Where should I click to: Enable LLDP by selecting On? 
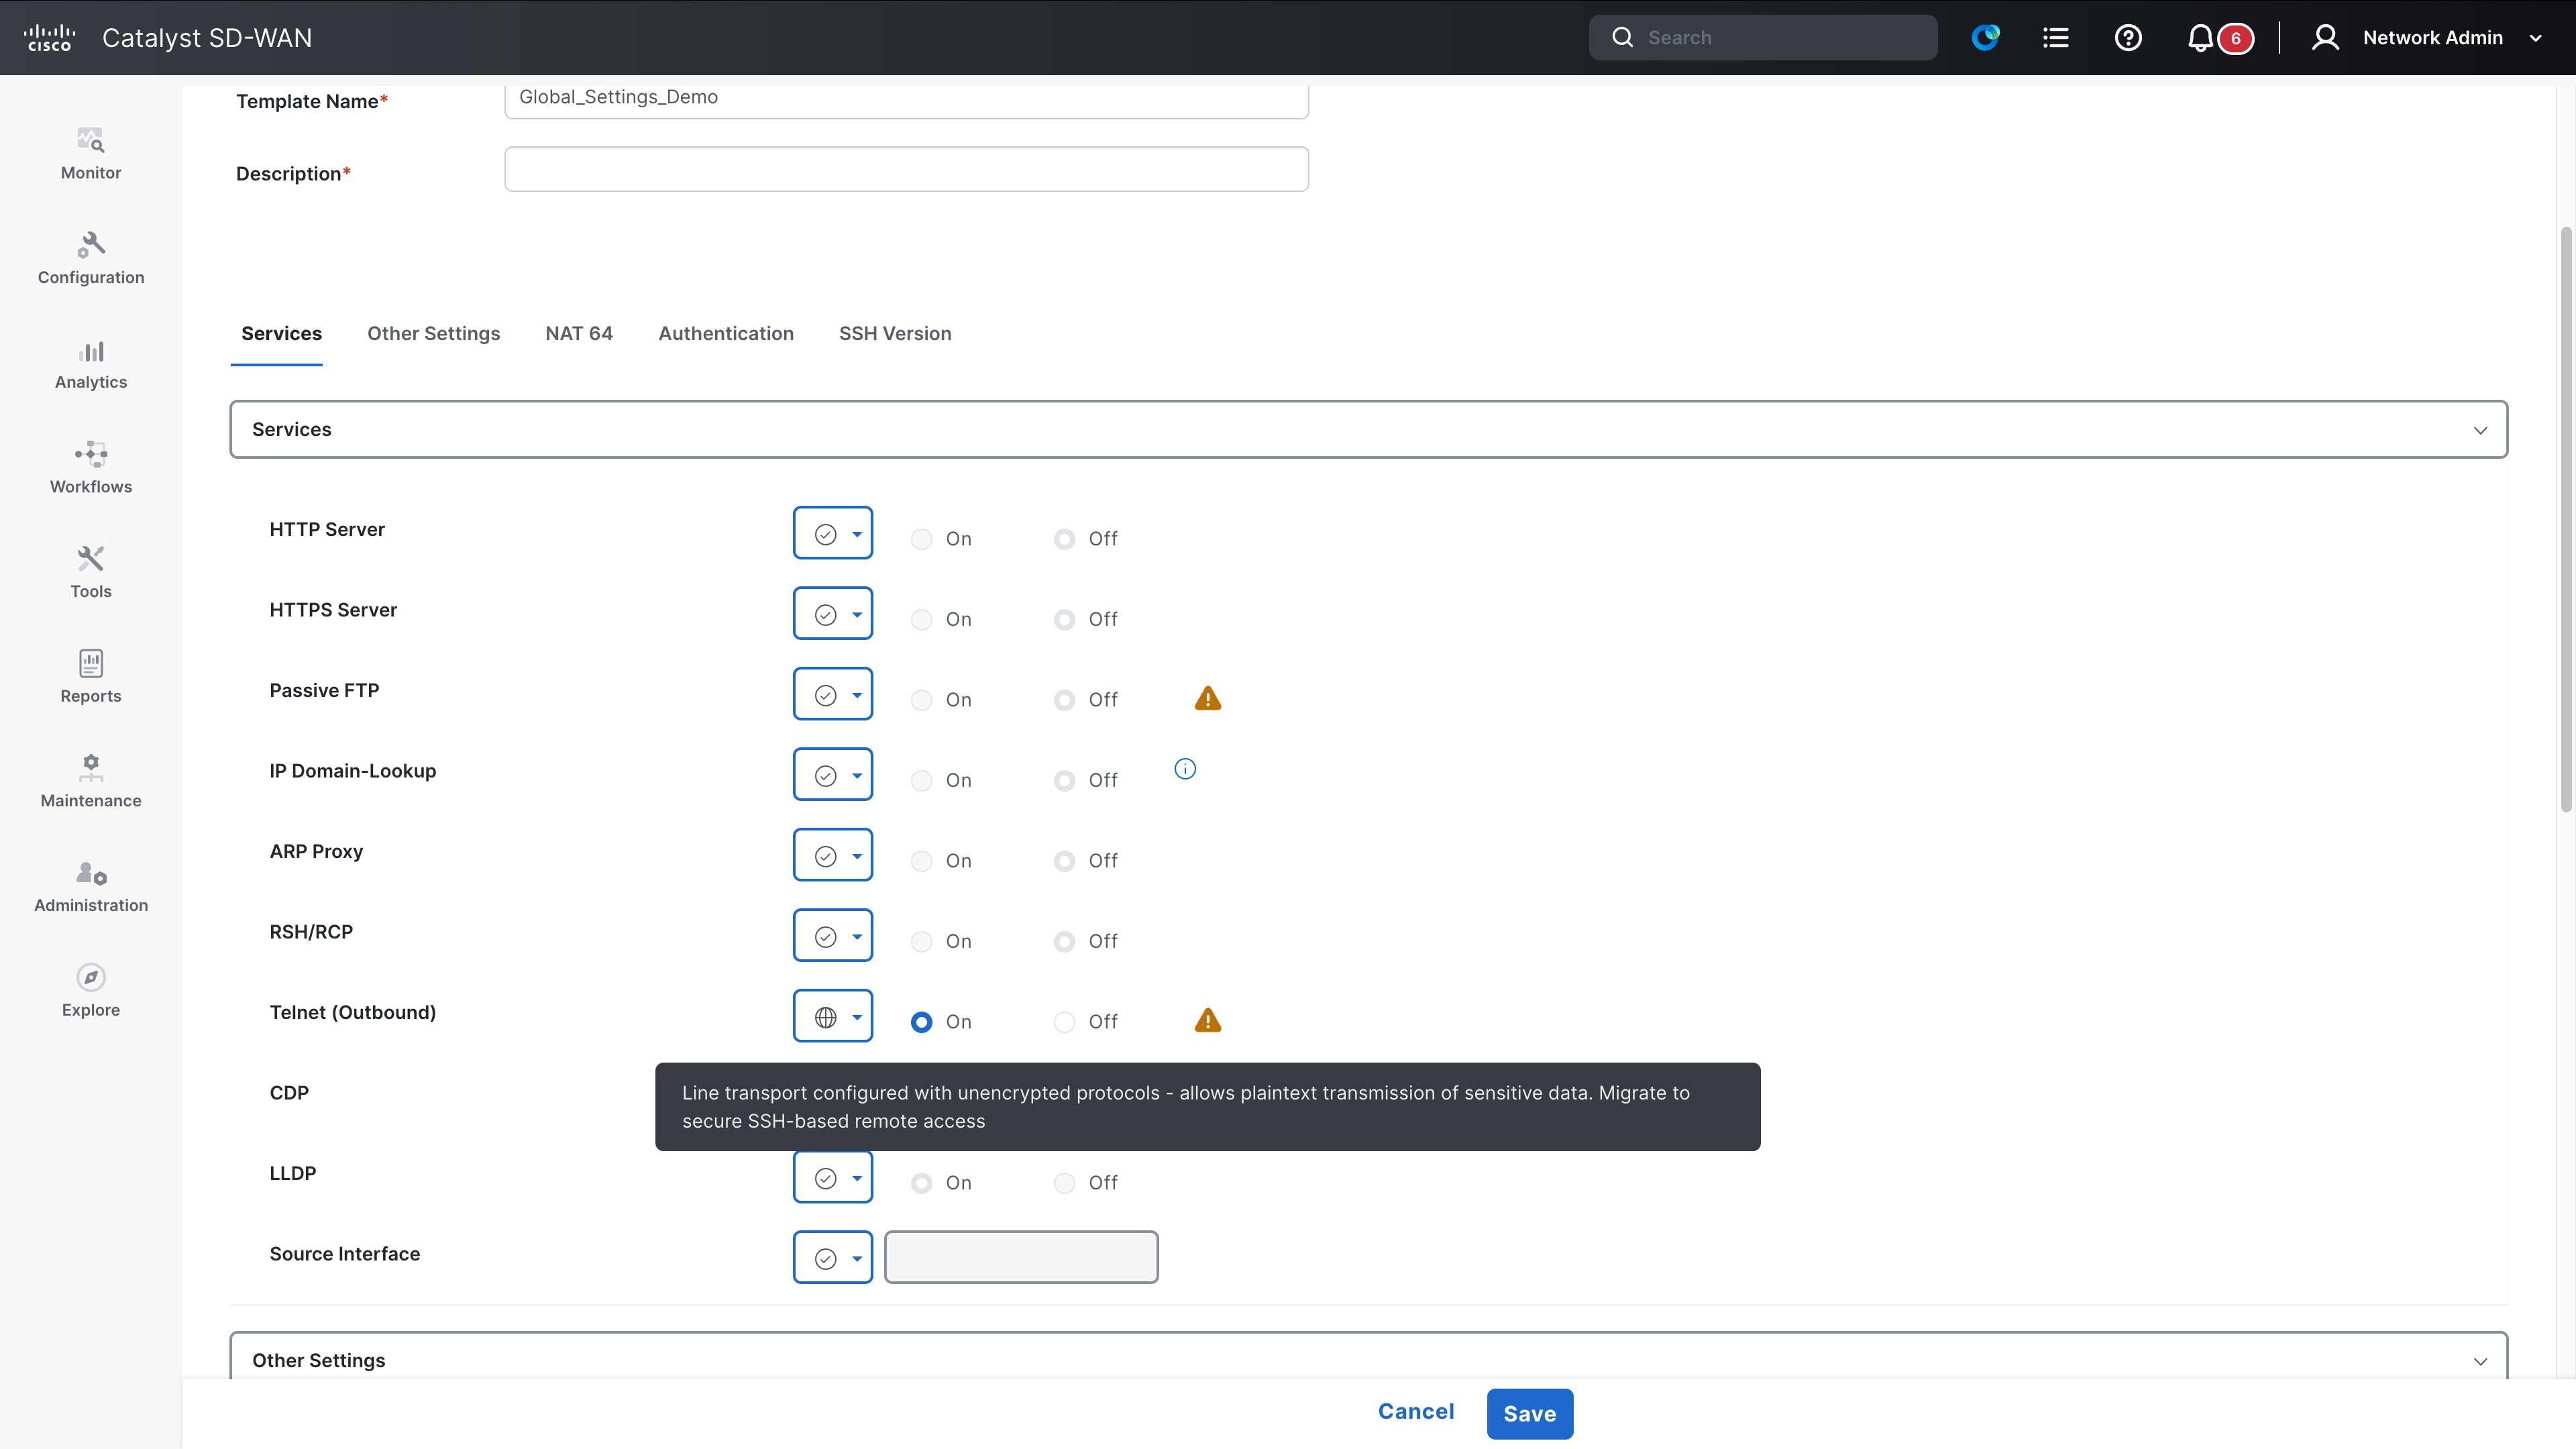pos(921,1182)
